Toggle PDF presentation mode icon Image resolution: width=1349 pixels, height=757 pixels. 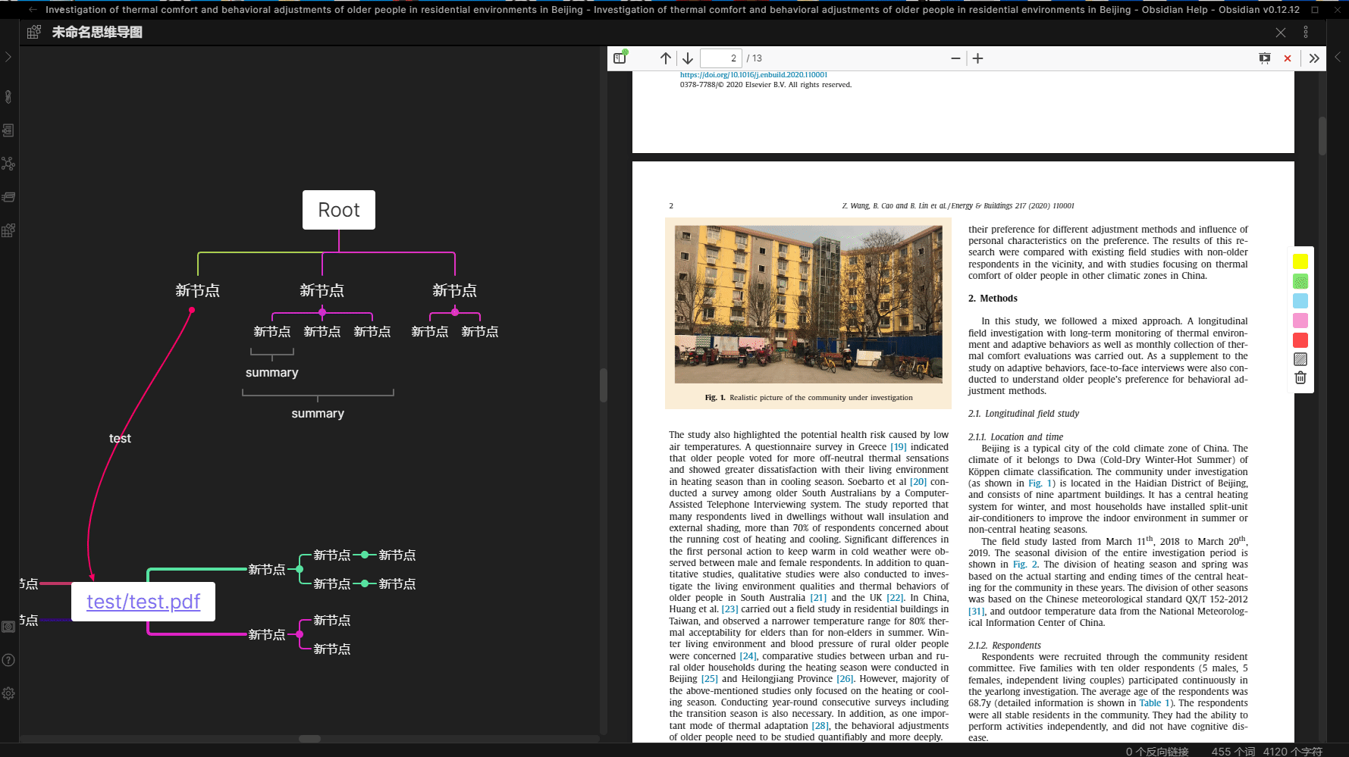1265,58
